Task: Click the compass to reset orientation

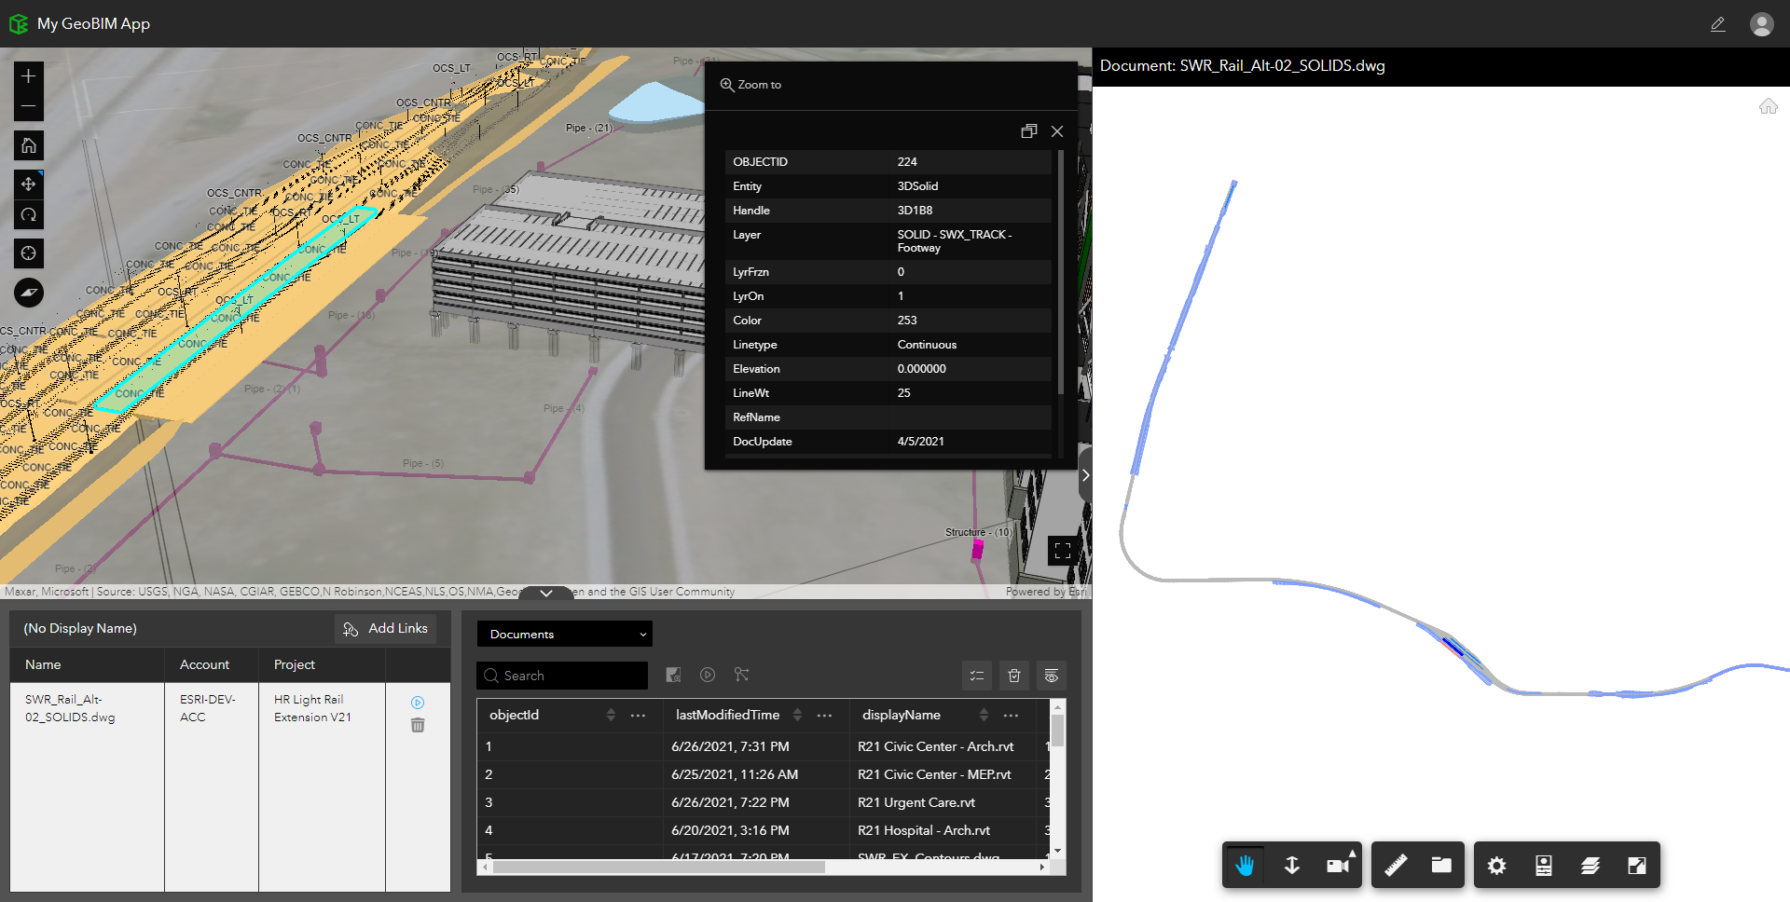Action: click(x=29, y=293)
